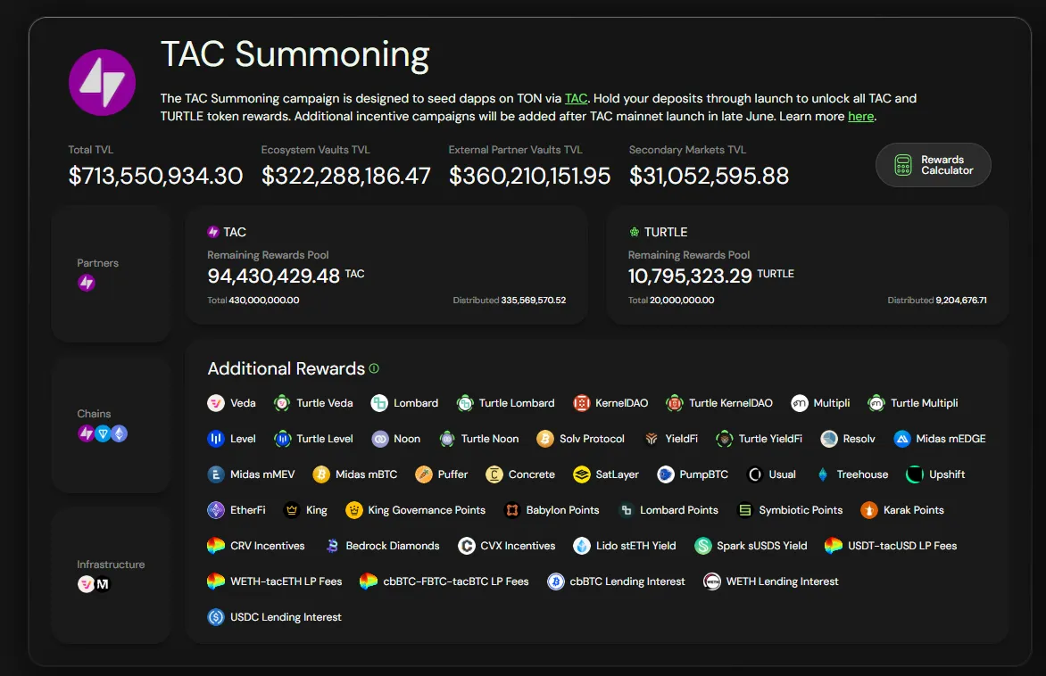This screenshot has height=676, width=1046.
Task: Click the Lombard reward icon
Action: coord(379,403)
